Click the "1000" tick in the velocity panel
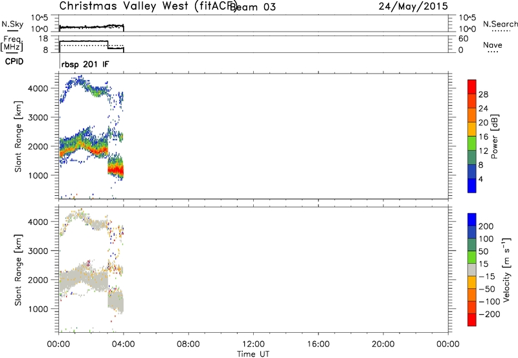 coord(38,309)
